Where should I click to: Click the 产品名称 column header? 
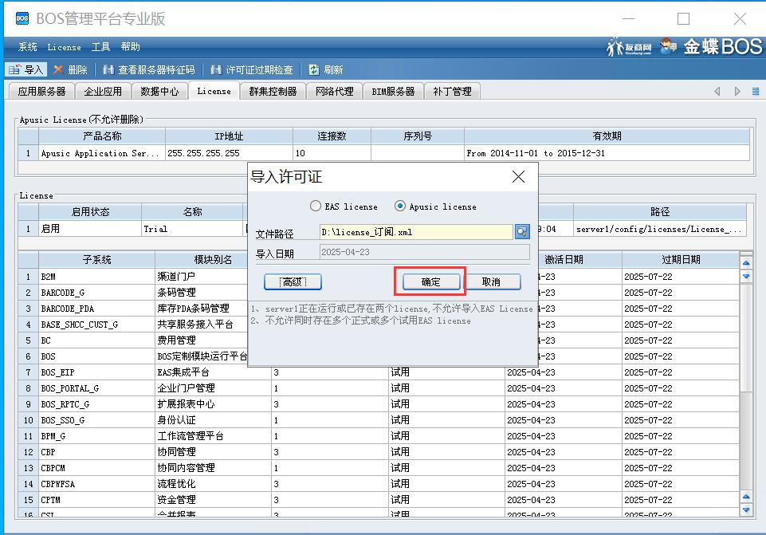[102, 136]
